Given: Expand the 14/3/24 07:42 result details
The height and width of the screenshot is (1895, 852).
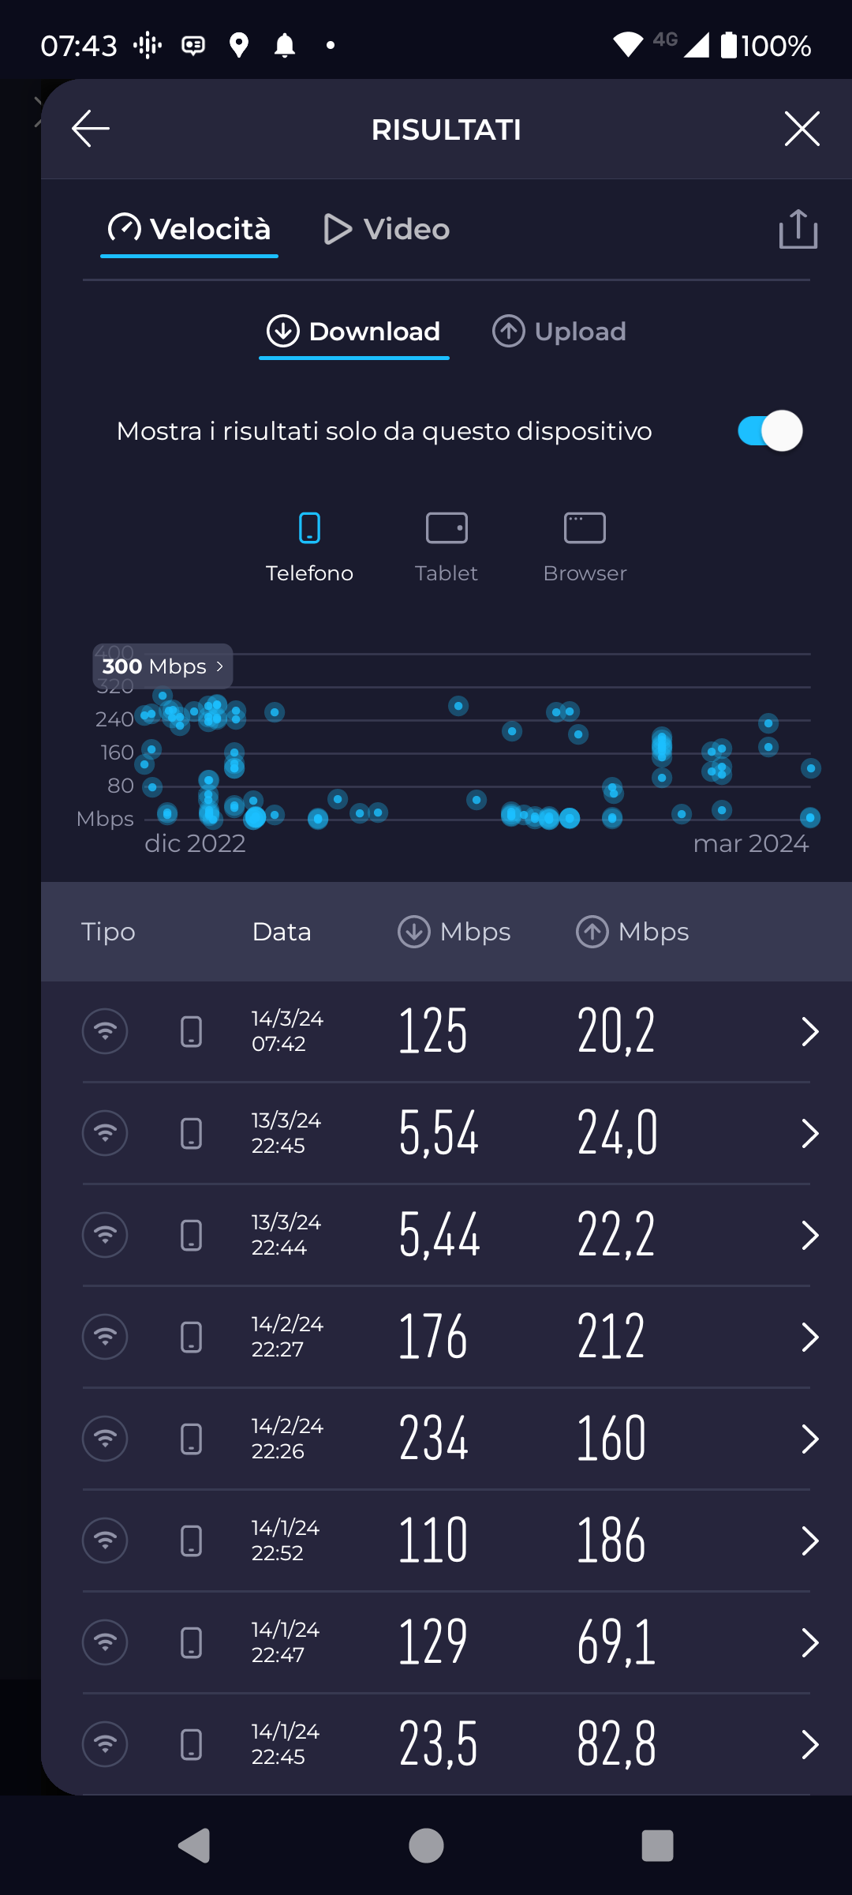Looking at the screenshot, I should tap(809, 1031).
